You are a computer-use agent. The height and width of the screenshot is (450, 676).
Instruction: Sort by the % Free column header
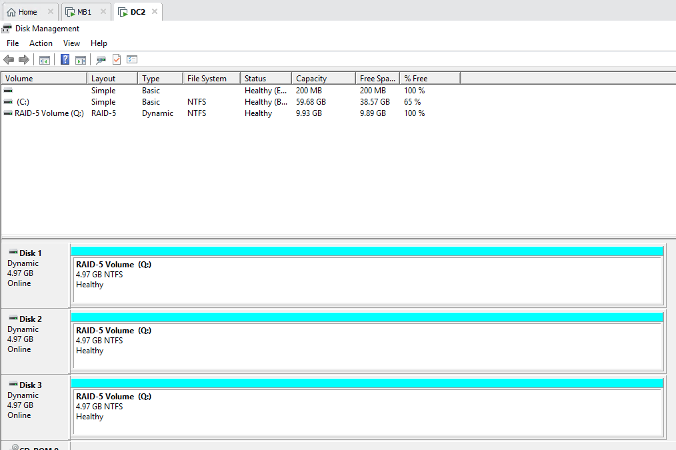(430, 79)
